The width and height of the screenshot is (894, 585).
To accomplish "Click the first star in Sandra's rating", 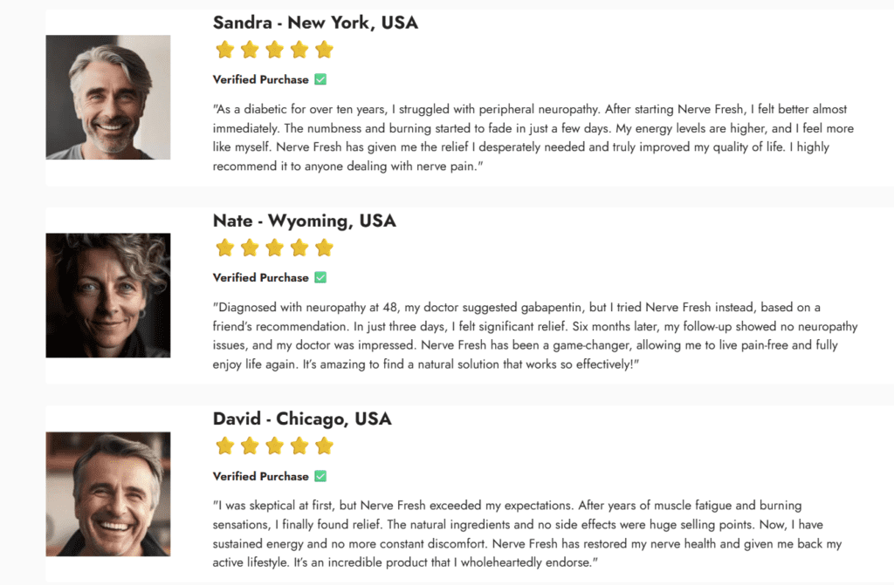I will coord(225,50).
